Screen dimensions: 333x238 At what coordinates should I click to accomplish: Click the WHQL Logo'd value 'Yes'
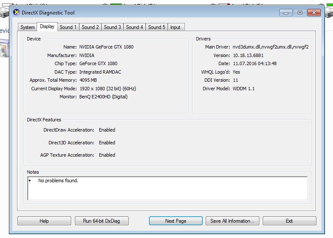(x=236, y=72)
